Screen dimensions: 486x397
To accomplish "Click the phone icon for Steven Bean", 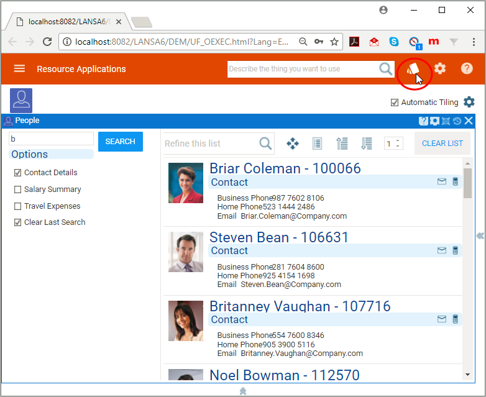I will pos(455,250).
